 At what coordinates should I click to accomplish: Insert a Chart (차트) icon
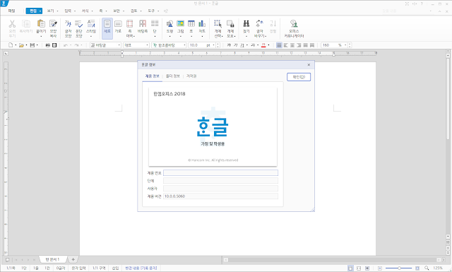point(202,23)
